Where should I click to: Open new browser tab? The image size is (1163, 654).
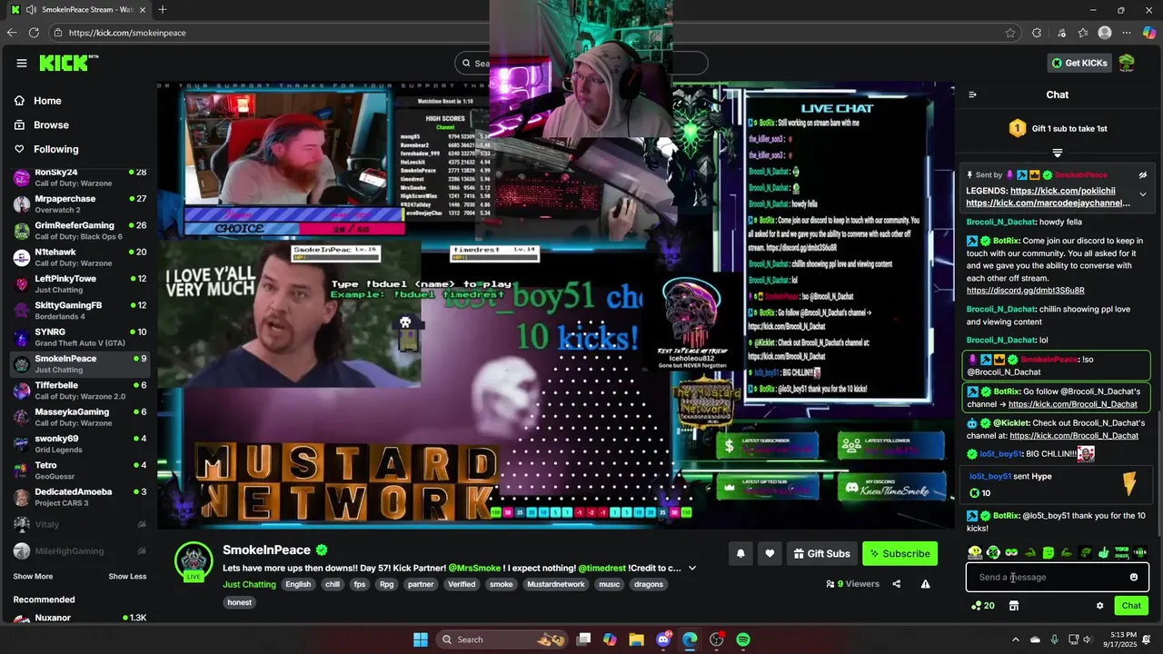tap(163, 10)
